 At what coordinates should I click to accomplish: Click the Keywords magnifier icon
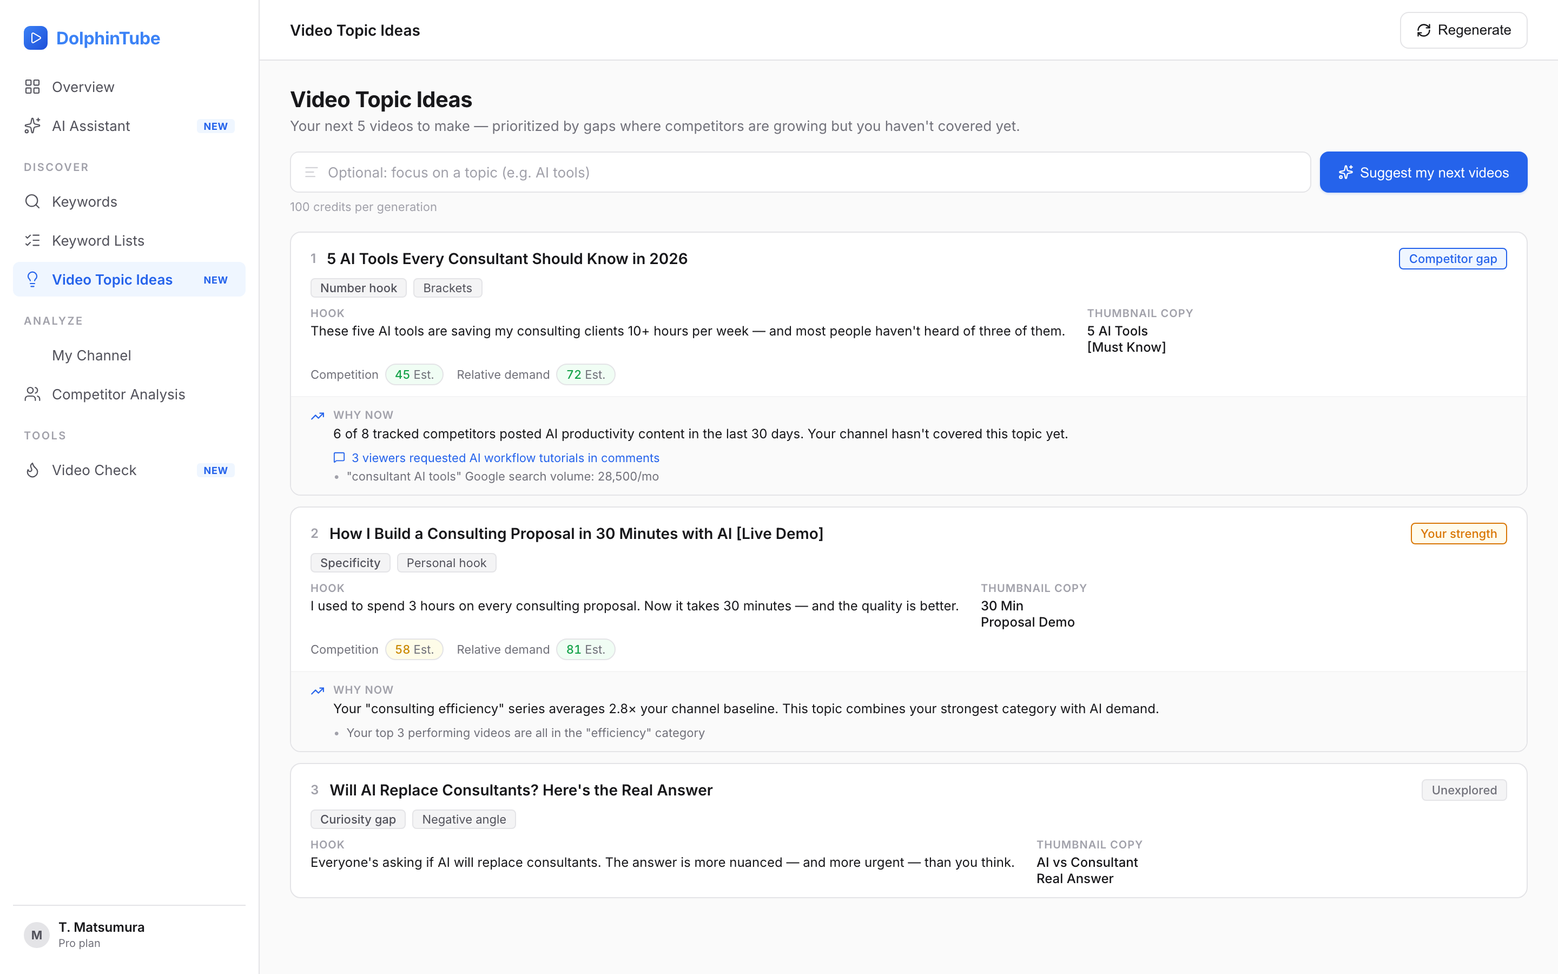pos(32,202)
